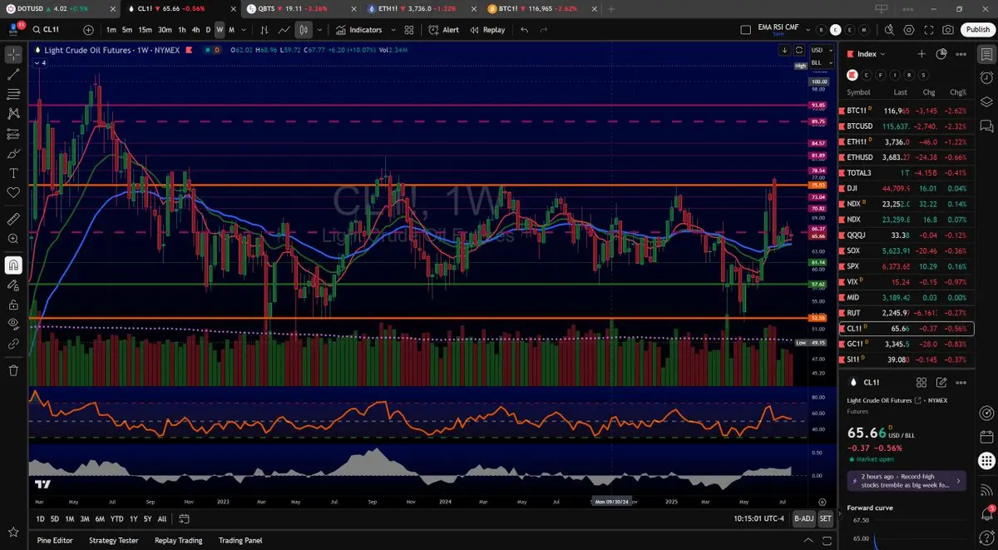Select the brush drawing tool
This screenshot has height=550, width=998.
13,153
